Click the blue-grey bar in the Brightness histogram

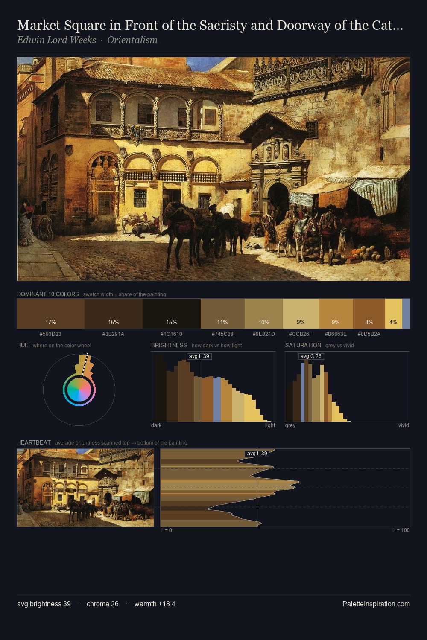pyautogui.click(x=217, y=399)
